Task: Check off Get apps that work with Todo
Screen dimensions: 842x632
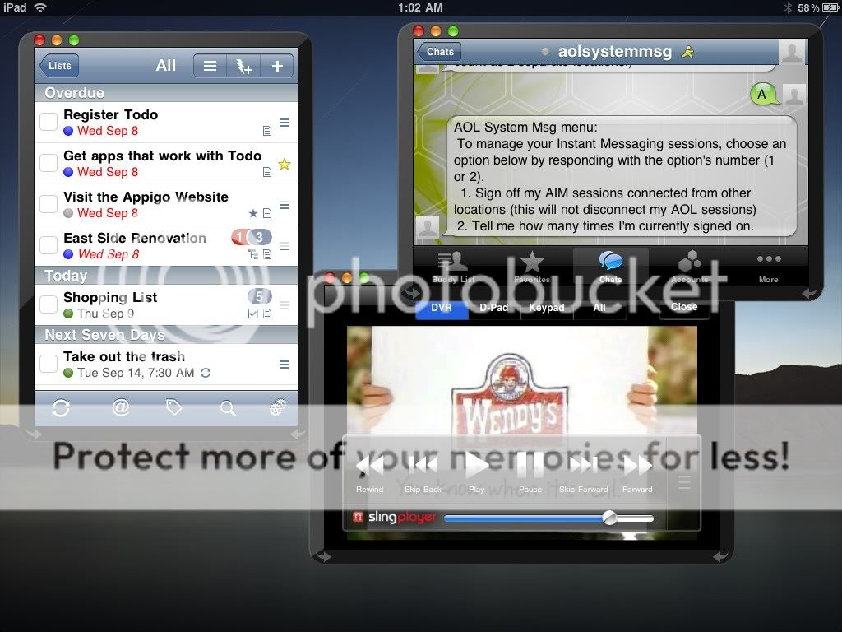Action: [x=49, y=163]
